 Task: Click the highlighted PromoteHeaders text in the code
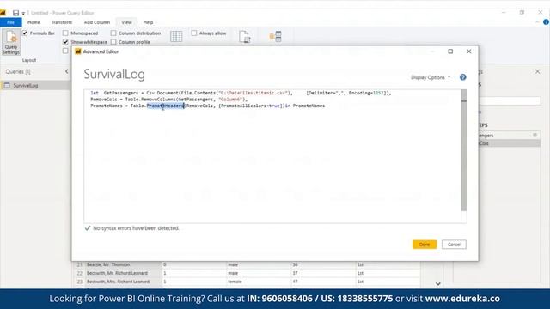pos(165,106)
